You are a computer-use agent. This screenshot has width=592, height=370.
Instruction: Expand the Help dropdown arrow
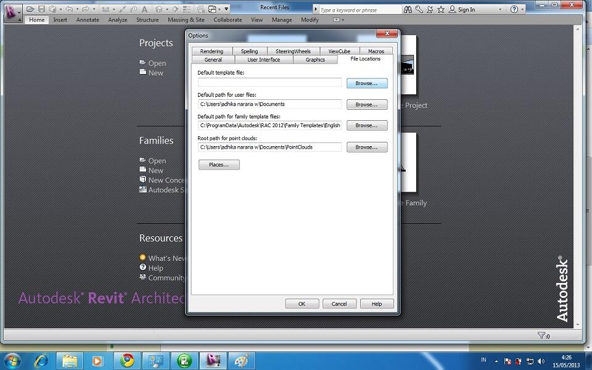(522, 9)
